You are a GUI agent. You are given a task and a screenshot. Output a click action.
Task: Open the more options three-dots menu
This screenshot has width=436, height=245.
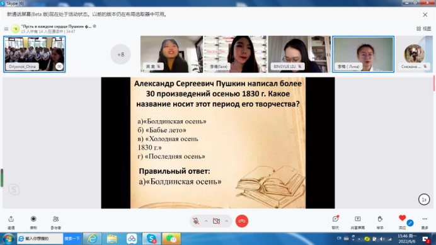click(425, 219)
